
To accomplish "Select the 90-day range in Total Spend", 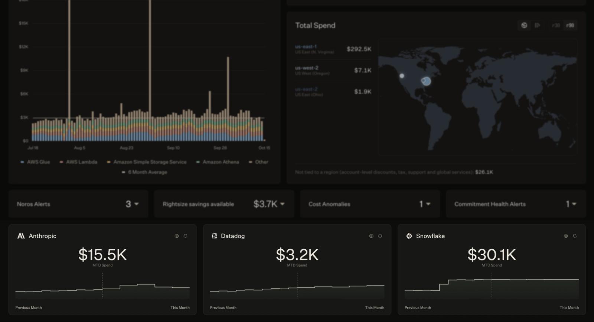I will click(570, 25).
